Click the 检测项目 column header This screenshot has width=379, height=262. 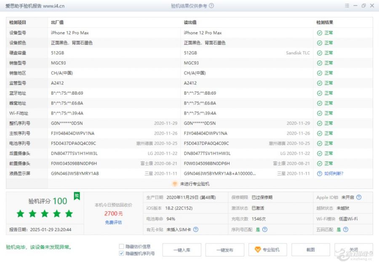[18, 22]
